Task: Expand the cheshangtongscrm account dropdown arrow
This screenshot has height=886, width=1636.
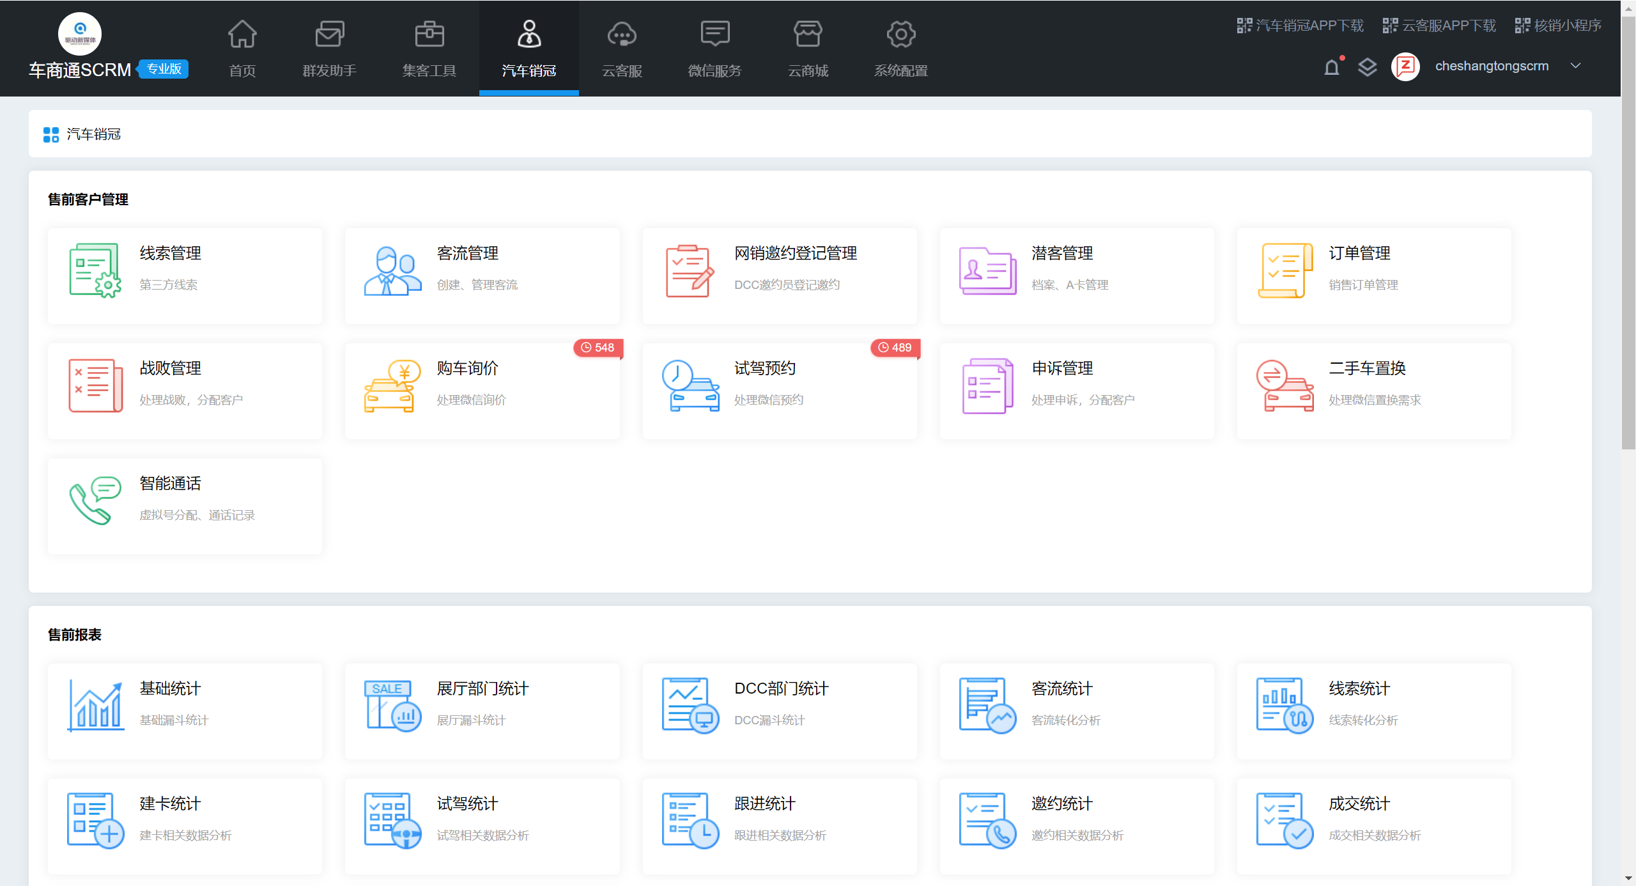Action: tap(1576, 66)
